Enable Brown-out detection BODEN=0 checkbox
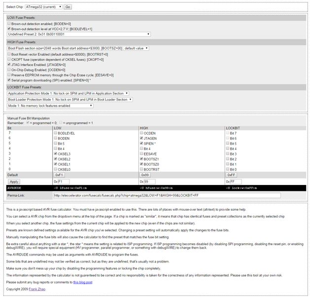310x298 pixels. click(9, 24)
